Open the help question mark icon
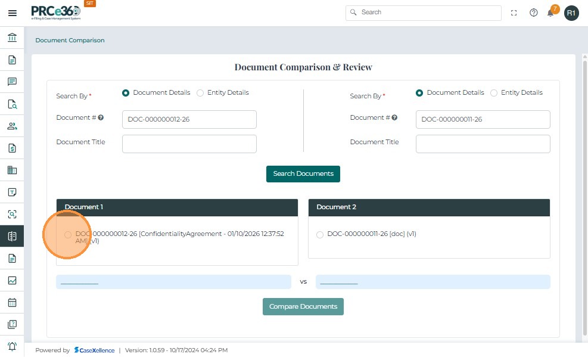The width and height of the screenshot is (588, 357). click(533, 13)
